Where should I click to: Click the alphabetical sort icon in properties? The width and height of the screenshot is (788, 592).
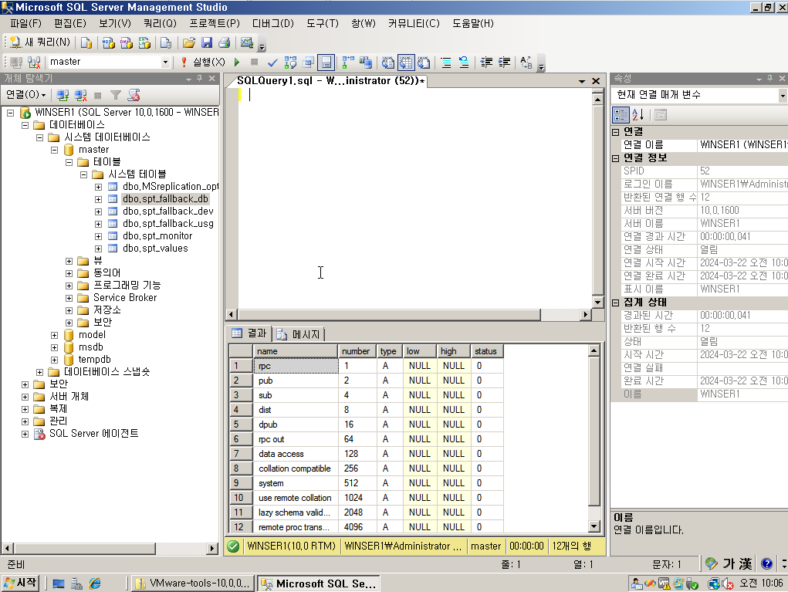(x=638, y=115)
